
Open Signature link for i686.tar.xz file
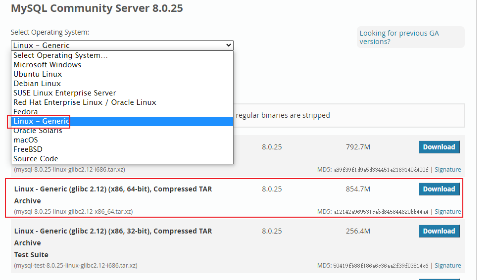(448, 170)
